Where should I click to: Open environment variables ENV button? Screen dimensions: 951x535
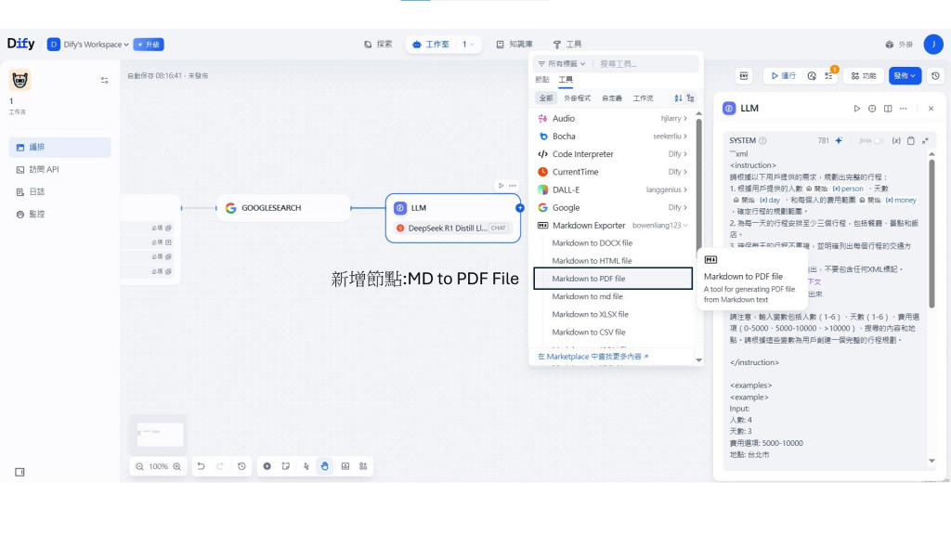coord(744,76)
